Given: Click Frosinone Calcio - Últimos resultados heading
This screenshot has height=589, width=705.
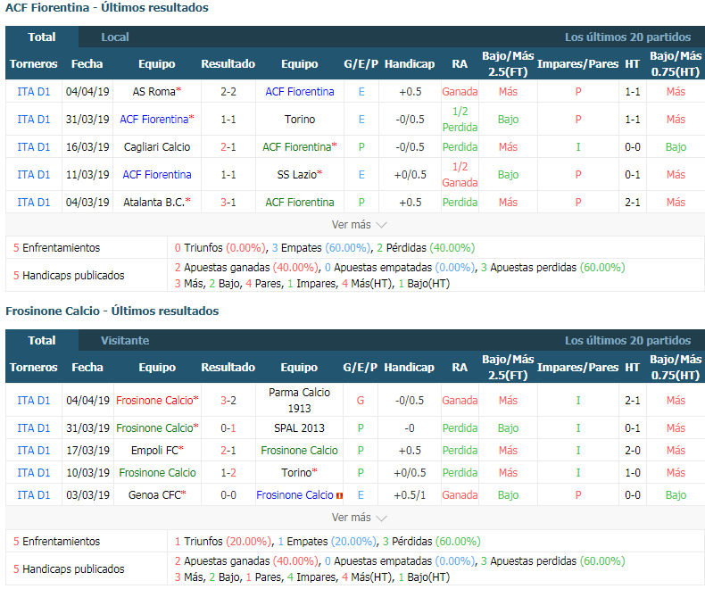Looking at the screenshot, I should coord(112,311).
